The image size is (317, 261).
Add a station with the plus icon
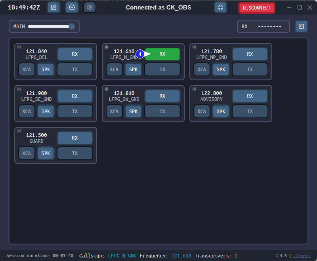click(x=72, y=8)
